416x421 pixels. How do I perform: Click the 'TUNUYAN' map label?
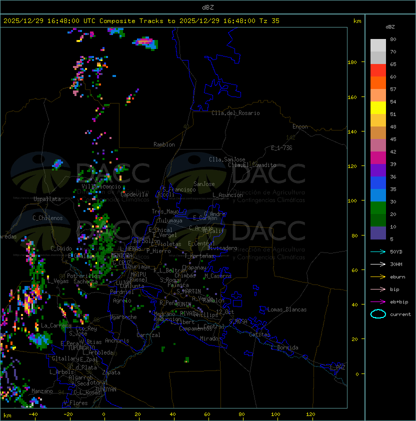tap(106, 389)
